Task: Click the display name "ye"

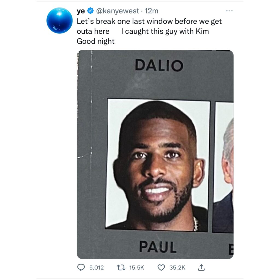Action: pos(81,11)
